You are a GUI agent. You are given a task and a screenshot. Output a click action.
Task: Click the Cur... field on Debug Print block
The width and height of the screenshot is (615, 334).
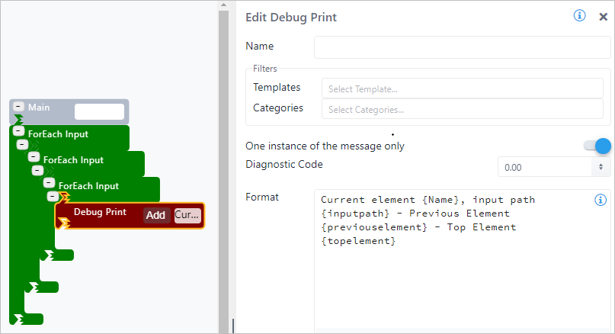[x=187, y=215]
